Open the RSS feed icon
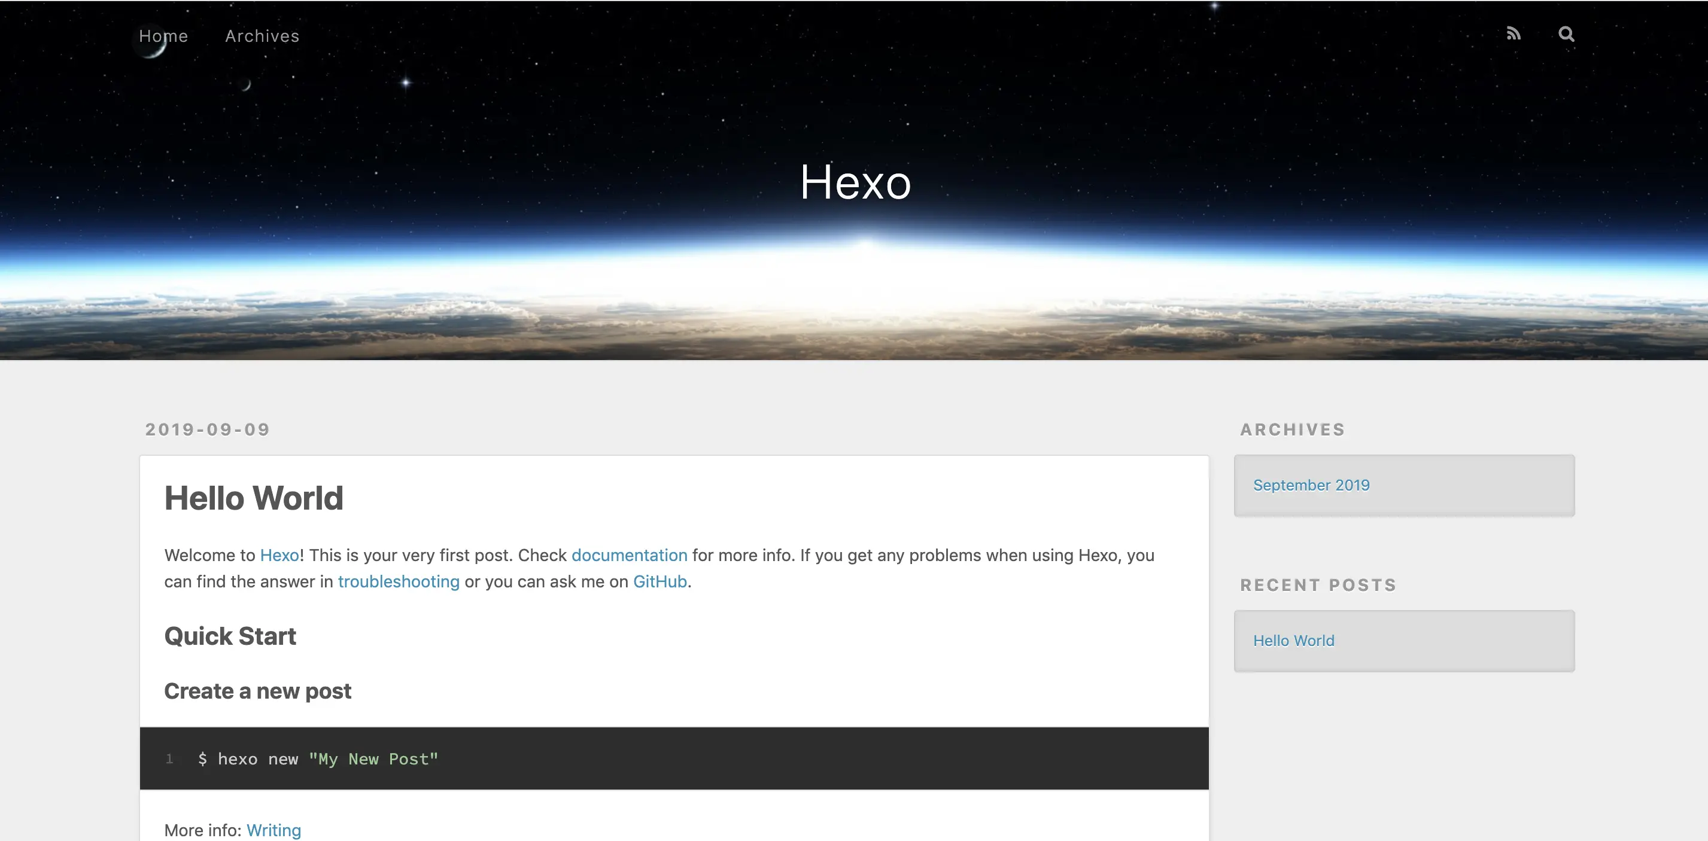The width and height of the screenshot is (1708, 841). (x=1513, y=34)
